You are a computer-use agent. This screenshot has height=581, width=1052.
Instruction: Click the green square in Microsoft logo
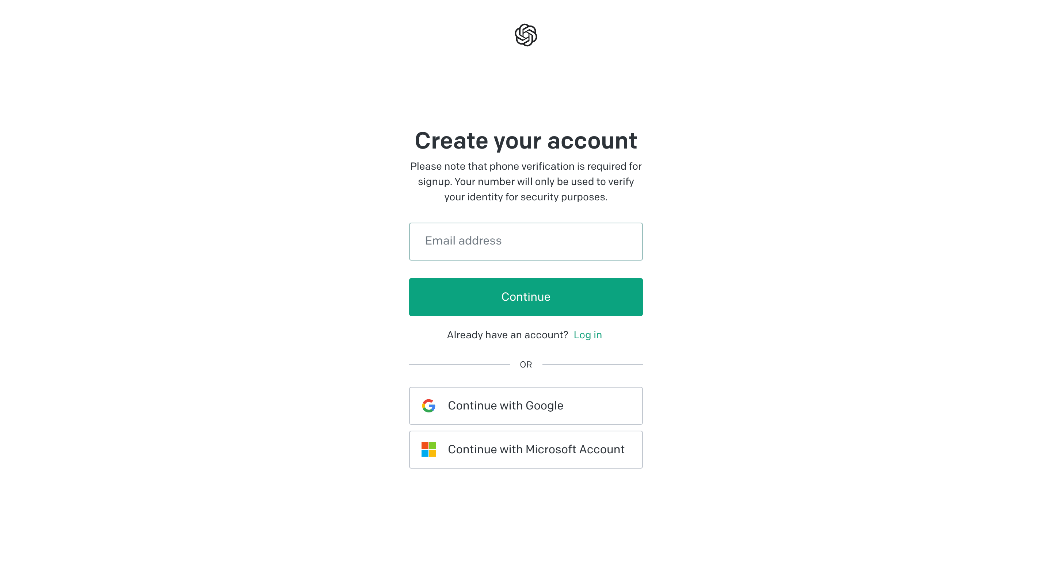(x=432, y=446)
